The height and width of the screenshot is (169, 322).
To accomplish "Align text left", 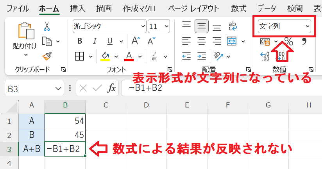I will (x=186, y=41).
